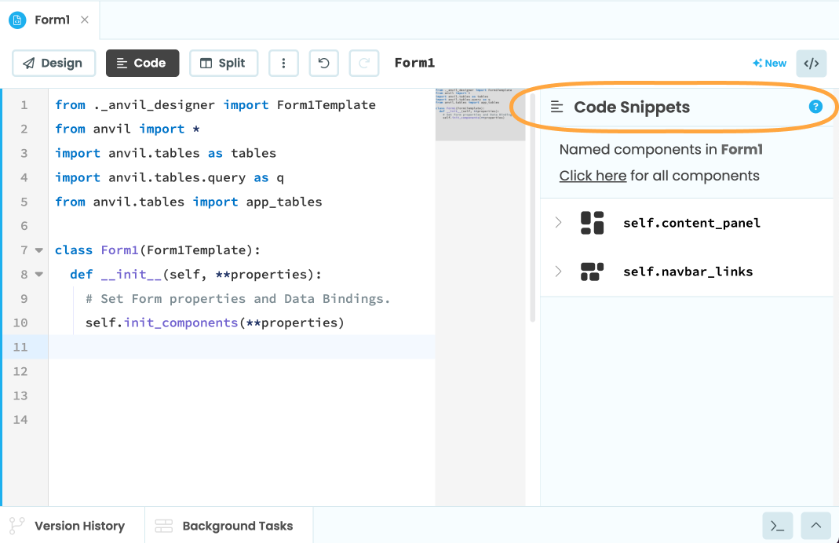
Task: Switch to Design view
Action: point(53,63)
